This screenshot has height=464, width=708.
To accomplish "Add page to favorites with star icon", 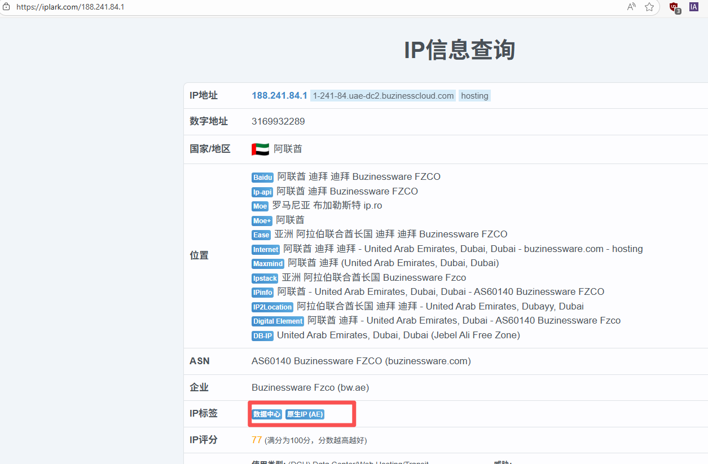I will (x=649, y=7).
